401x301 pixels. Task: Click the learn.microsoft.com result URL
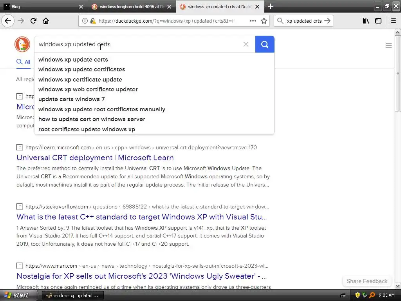click(x=141, y=147)
